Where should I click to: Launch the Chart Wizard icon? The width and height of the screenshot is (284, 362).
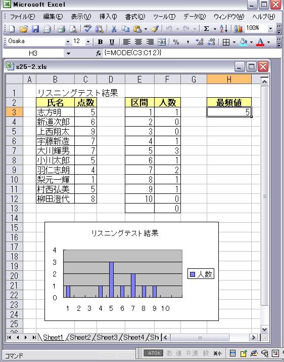point(239,29)
